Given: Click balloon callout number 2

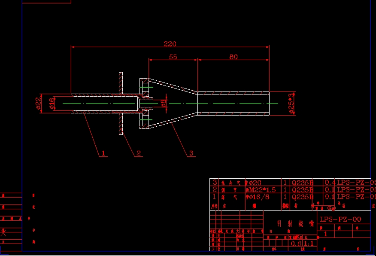Looking at the screenshot, I should (138, 153).
